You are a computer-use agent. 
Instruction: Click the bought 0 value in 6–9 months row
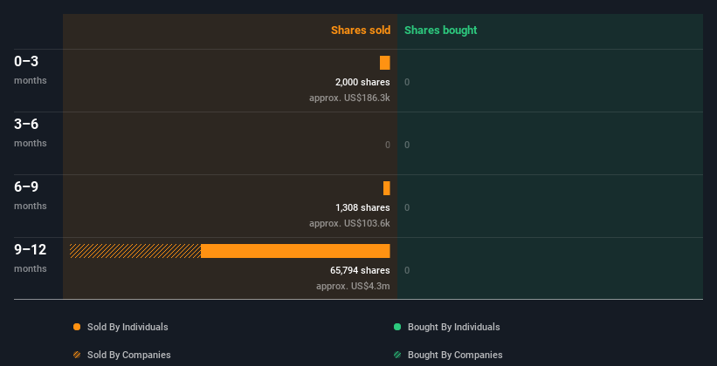pos(407,207)
